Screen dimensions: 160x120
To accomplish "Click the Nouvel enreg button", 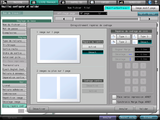I will pyautogui.click(x=128, y=117).
